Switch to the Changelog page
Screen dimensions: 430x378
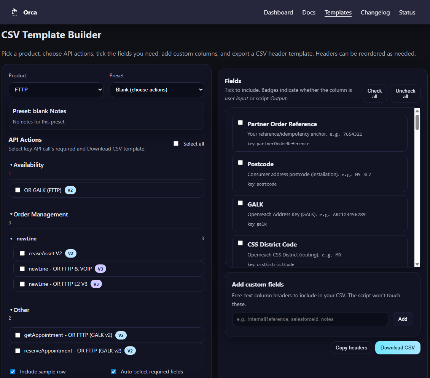click(x=375, y=12)
